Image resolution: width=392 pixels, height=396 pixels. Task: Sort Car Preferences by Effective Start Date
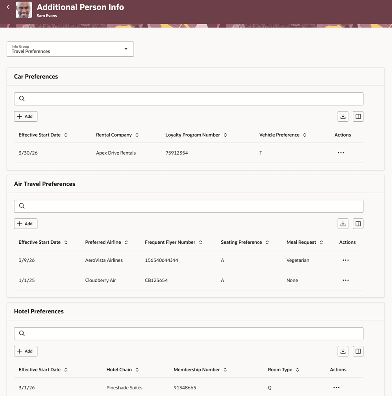click(66, 135)
